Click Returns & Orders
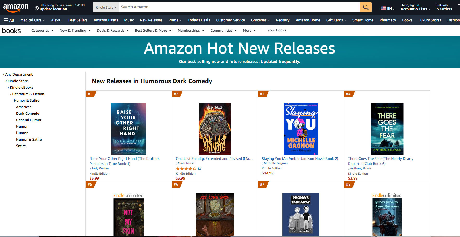 point(444,7)
